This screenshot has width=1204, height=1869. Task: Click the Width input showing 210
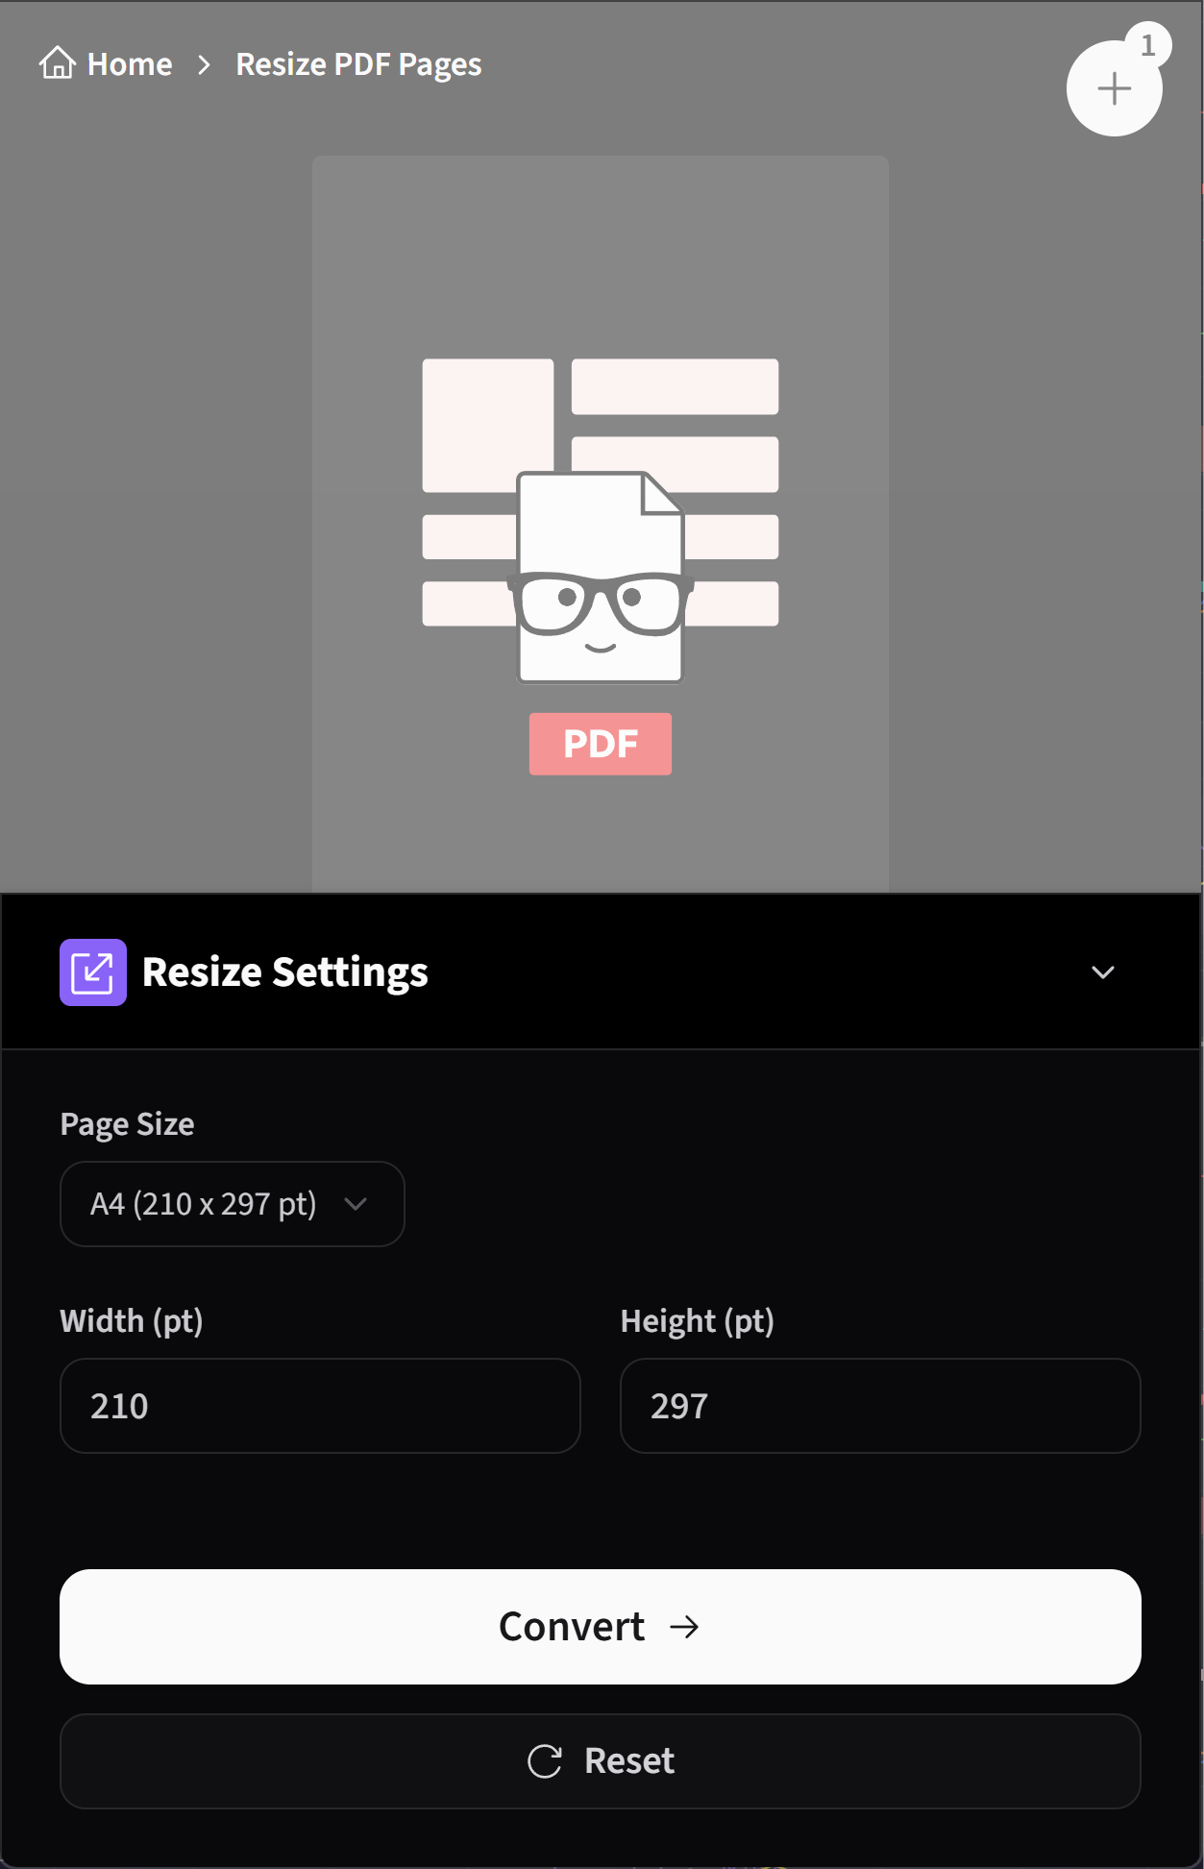320,1406
